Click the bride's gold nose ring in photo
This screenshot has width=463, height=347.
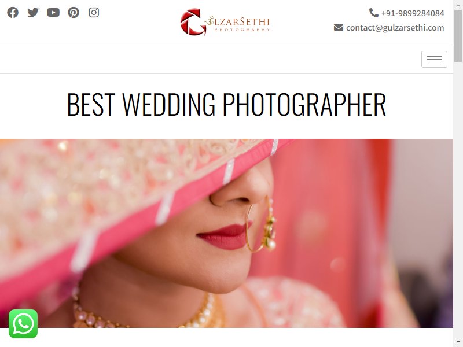tap(261, 226)
